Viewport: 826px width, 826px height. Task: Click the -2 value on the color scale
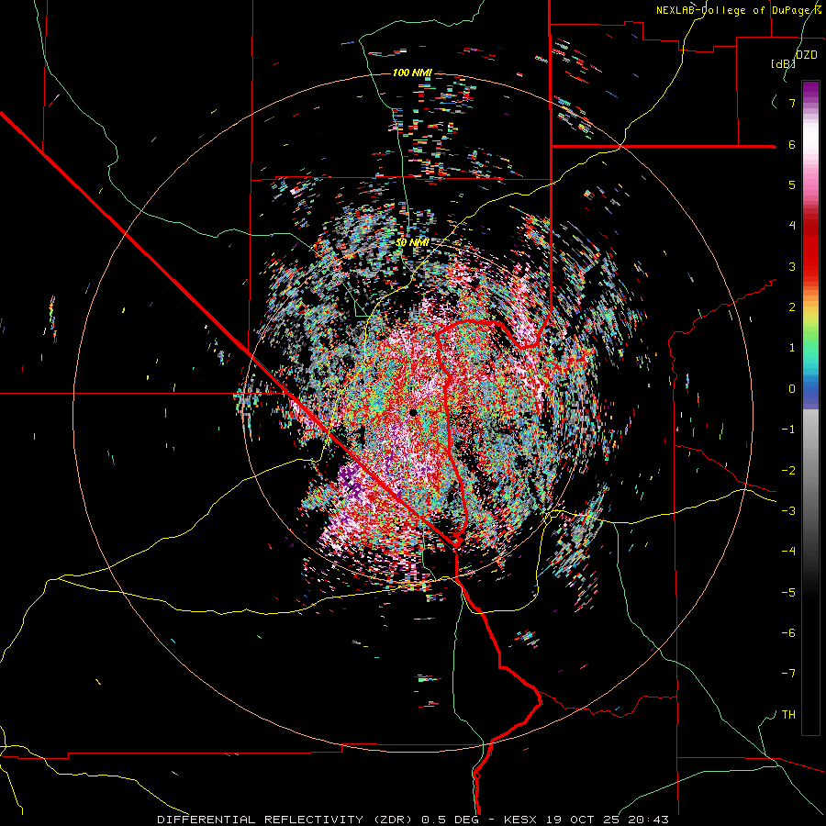788,470
